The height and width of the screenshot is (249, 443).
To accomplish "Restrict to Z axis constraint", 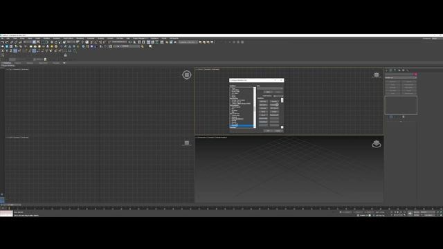I will click(11, 50).
